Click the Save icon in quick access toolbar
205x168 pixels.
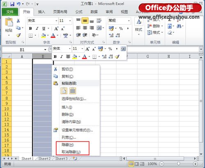[12, 4]
